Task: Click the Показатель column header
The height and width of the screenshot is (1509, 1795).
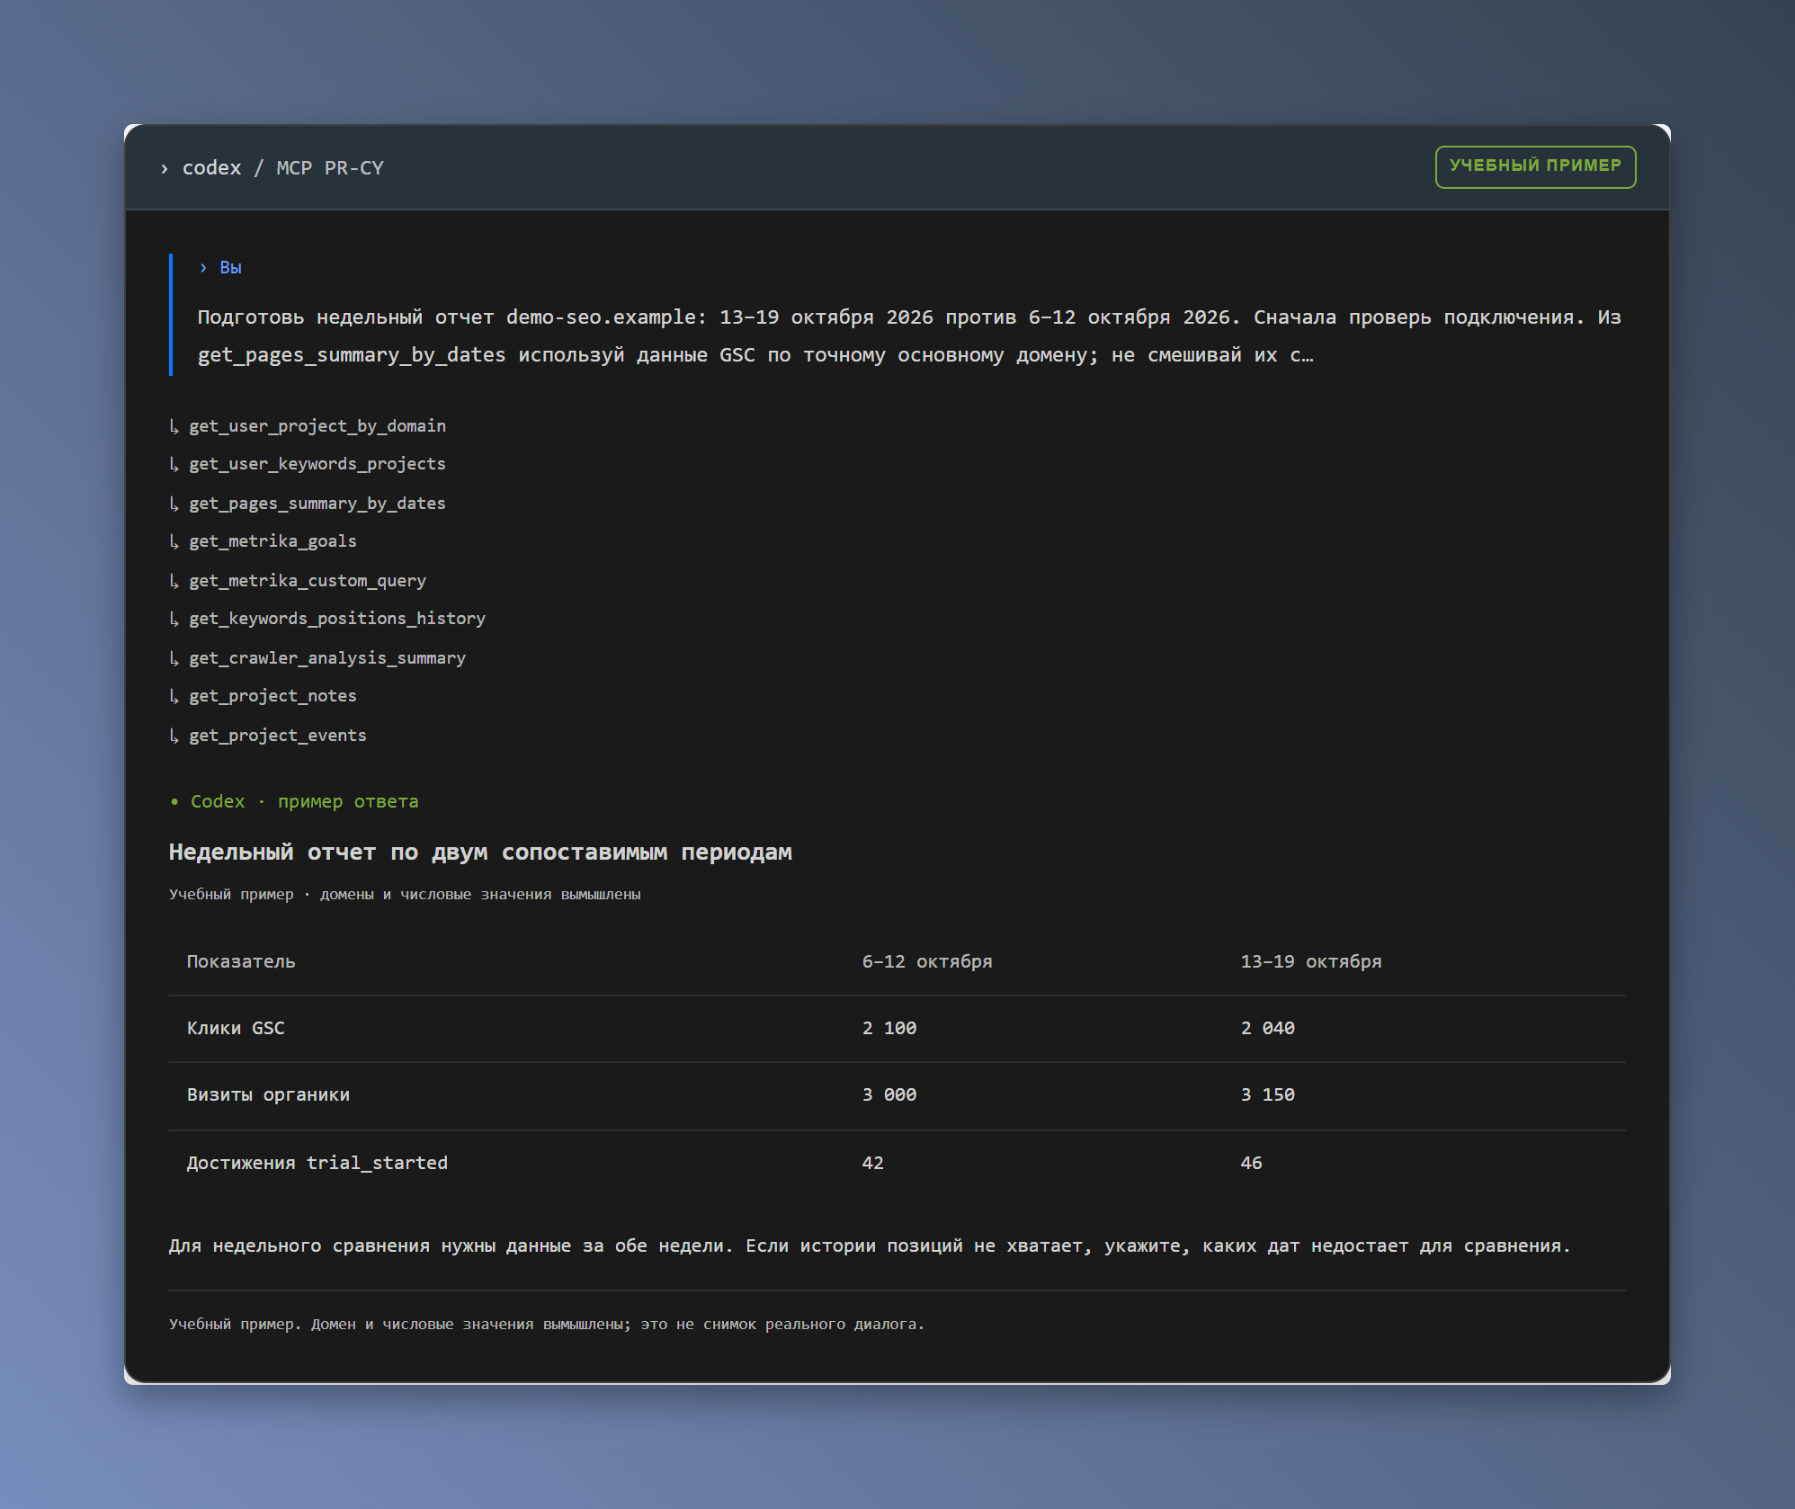Action: (241, 961)
